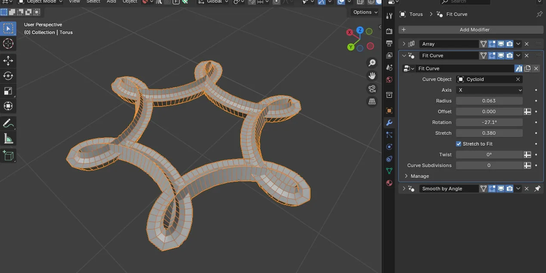Select the Move tool in the toolbar
Screen dimensions: 546x273
coord(8,61)
